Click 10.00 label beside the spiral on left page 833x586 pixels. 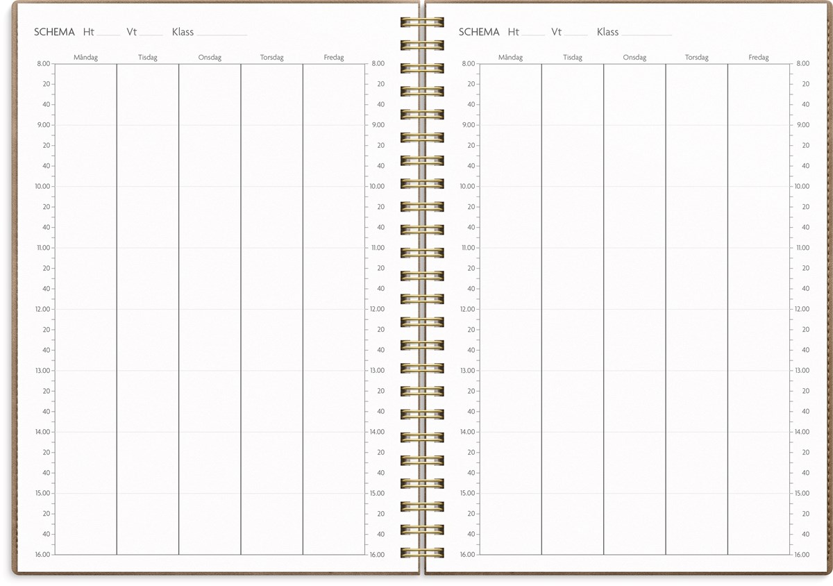click(x=378, y=186)
